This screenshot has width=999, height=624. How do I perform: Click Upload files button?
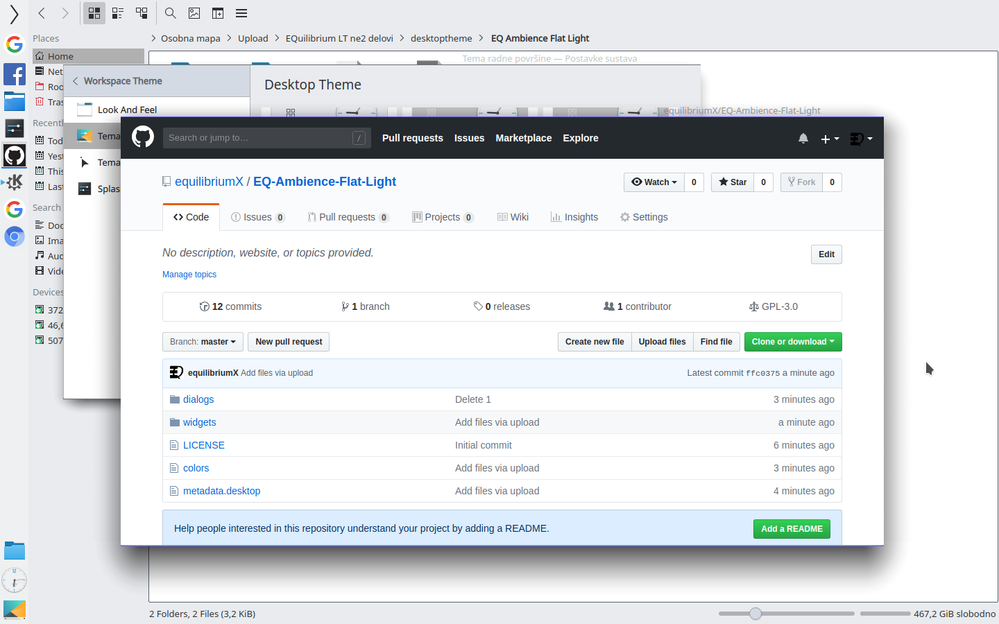[x=662, y=342]
